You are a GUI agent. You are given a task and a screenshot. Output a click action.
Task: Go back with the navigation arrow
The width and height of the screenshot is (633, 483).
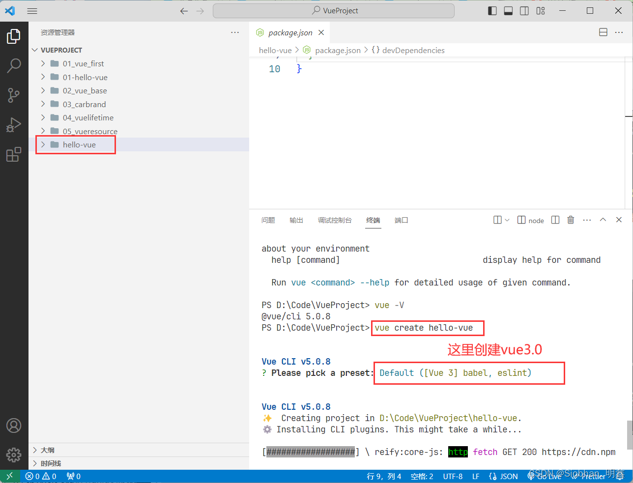[x=184, y=11]
